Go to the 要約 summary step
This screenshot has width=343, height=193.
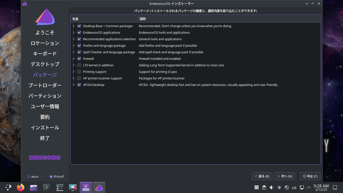point(45,117)
